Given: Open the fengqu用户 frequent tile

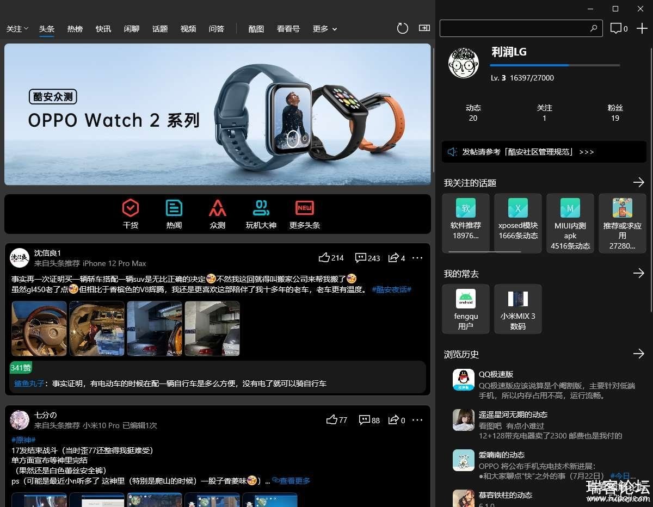Looking at the screenshot, I should click(466, 309).
